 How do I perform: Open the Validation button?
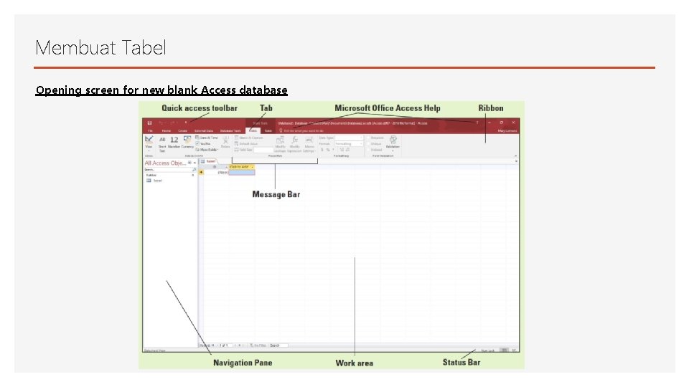393,143
